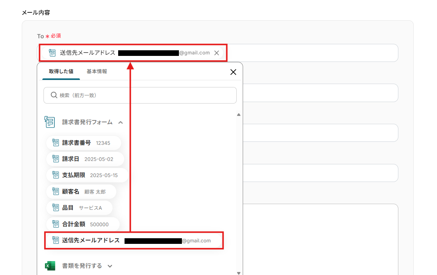Screen dimensions: 437x275
Task: Click the form icon beside 合計金額
Action: pyautogui.click(x=56, y=224)
